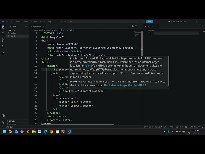
Task: Click the h1 breadcrumb segment
Action: coord(72,30)
